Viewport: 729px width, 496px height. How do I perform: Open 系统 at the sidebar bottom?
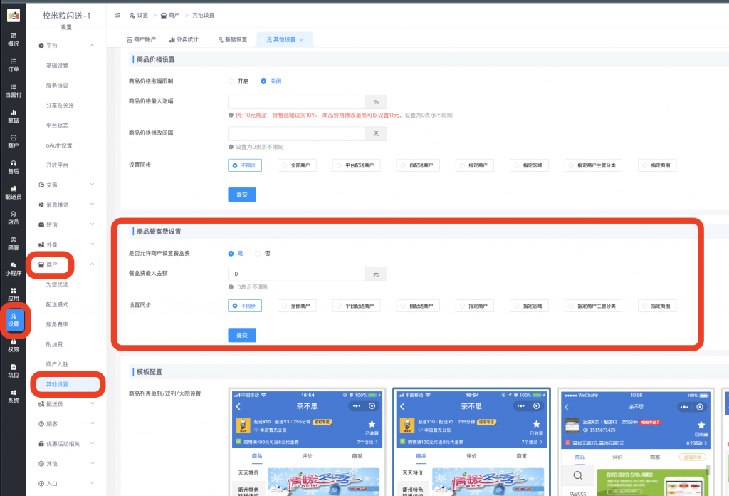pos(13,396)
